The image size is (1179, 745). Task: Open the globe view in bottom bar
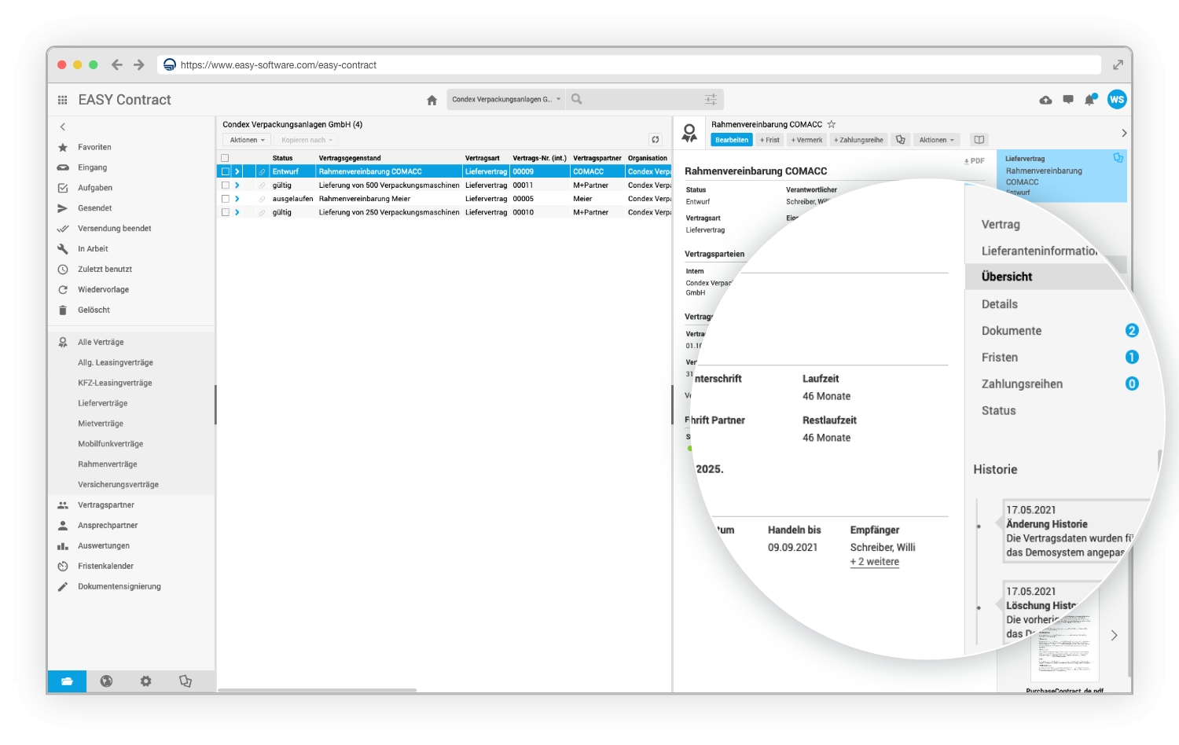tap(106, 681)
